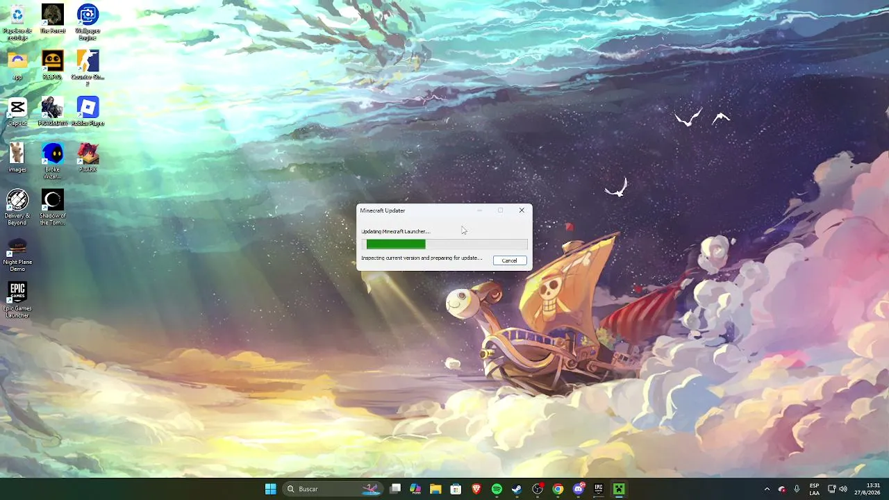
Task: Click the green update progress bar
Action: pyautogui.click(x=444, y=244)
